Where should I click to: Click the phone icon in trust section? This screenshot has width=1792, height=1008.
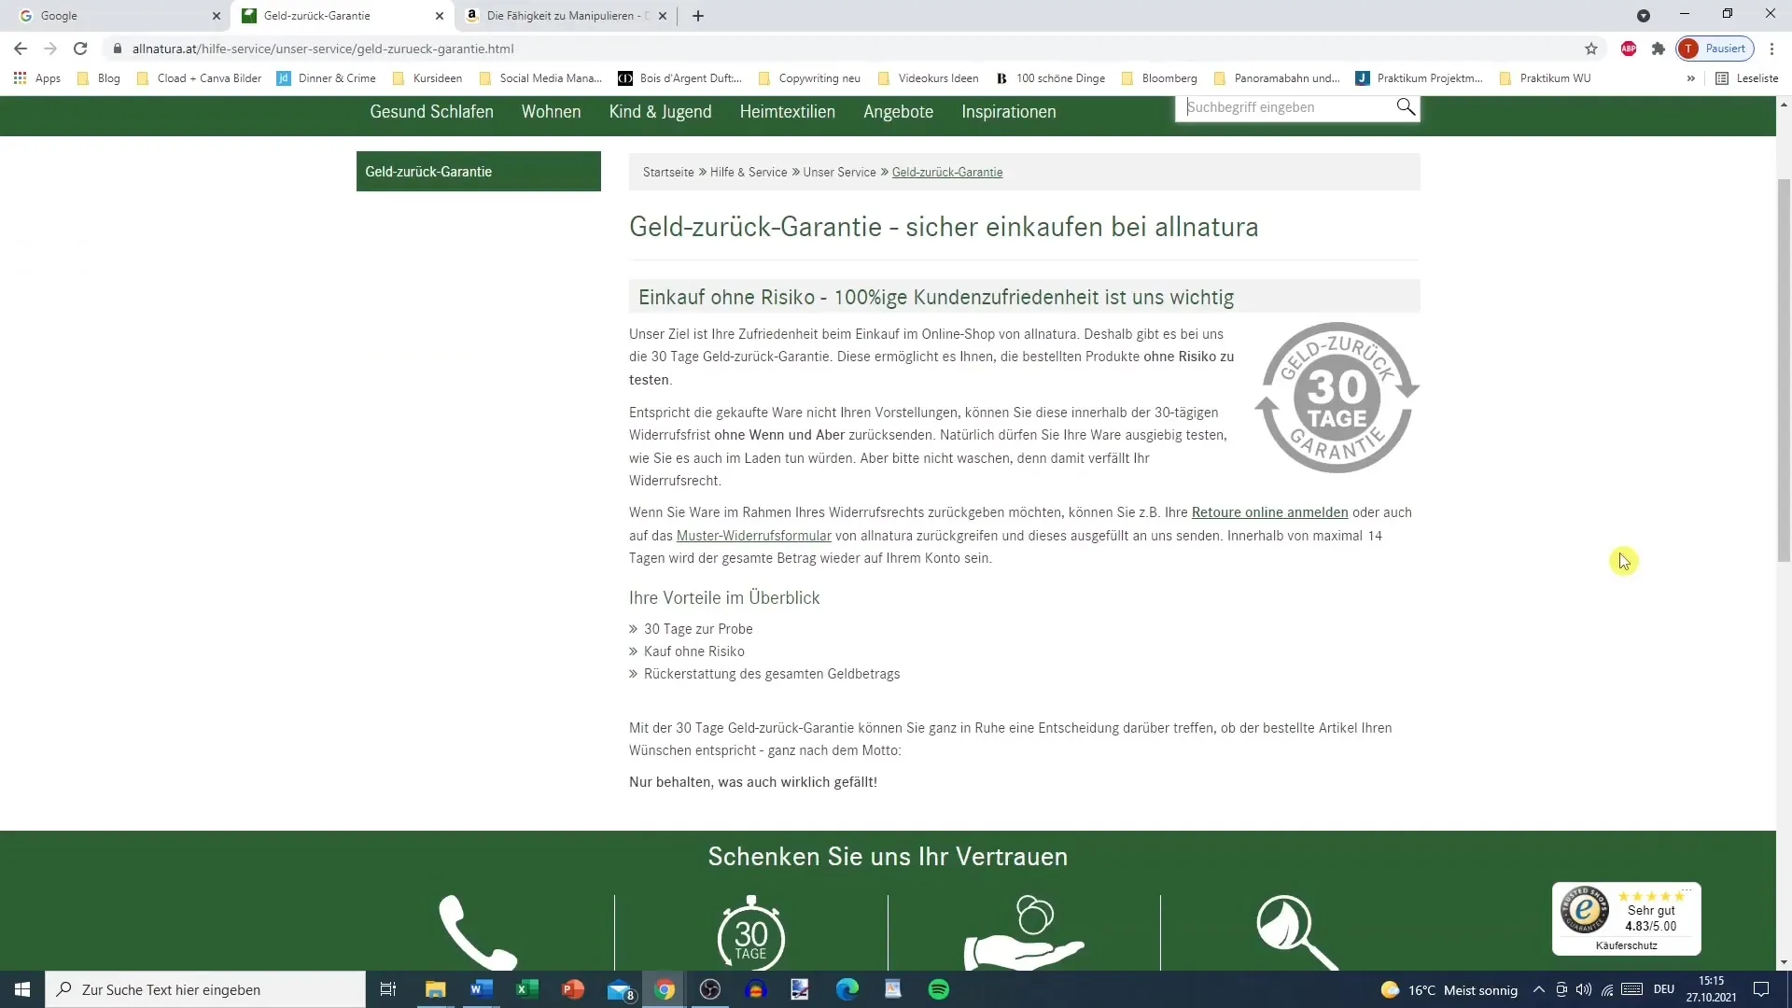tap(478, 932)
